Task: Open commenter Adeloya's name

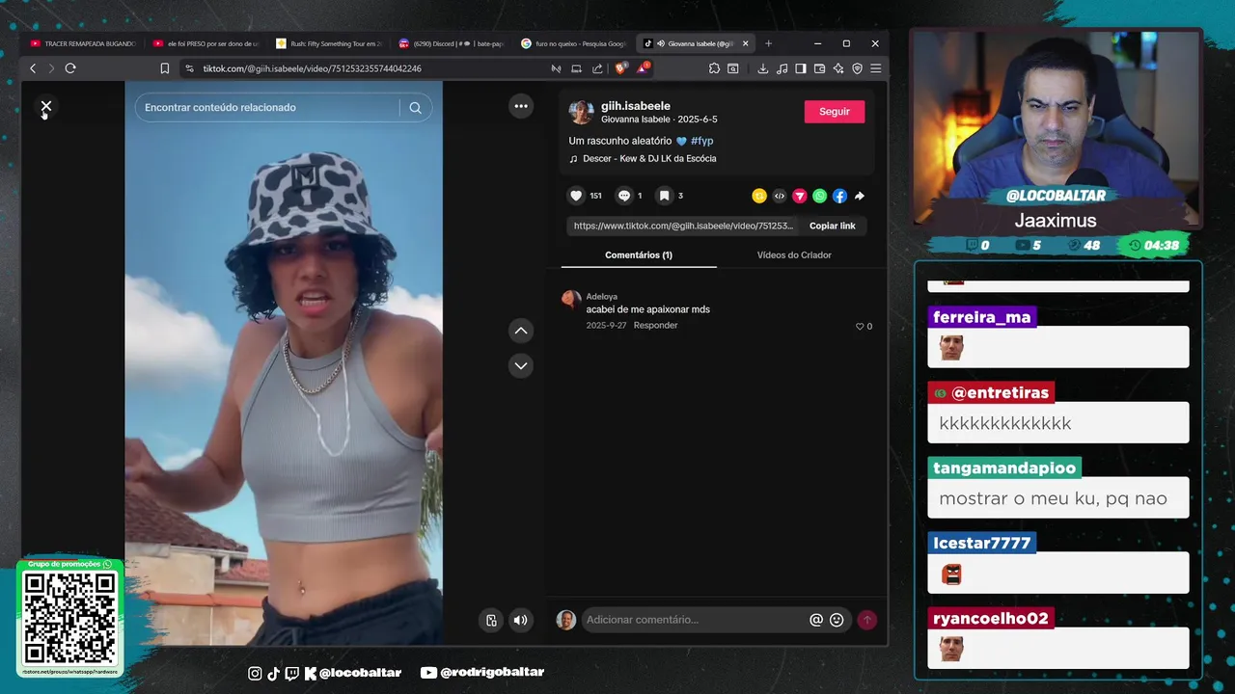Action: pos(602,297)
